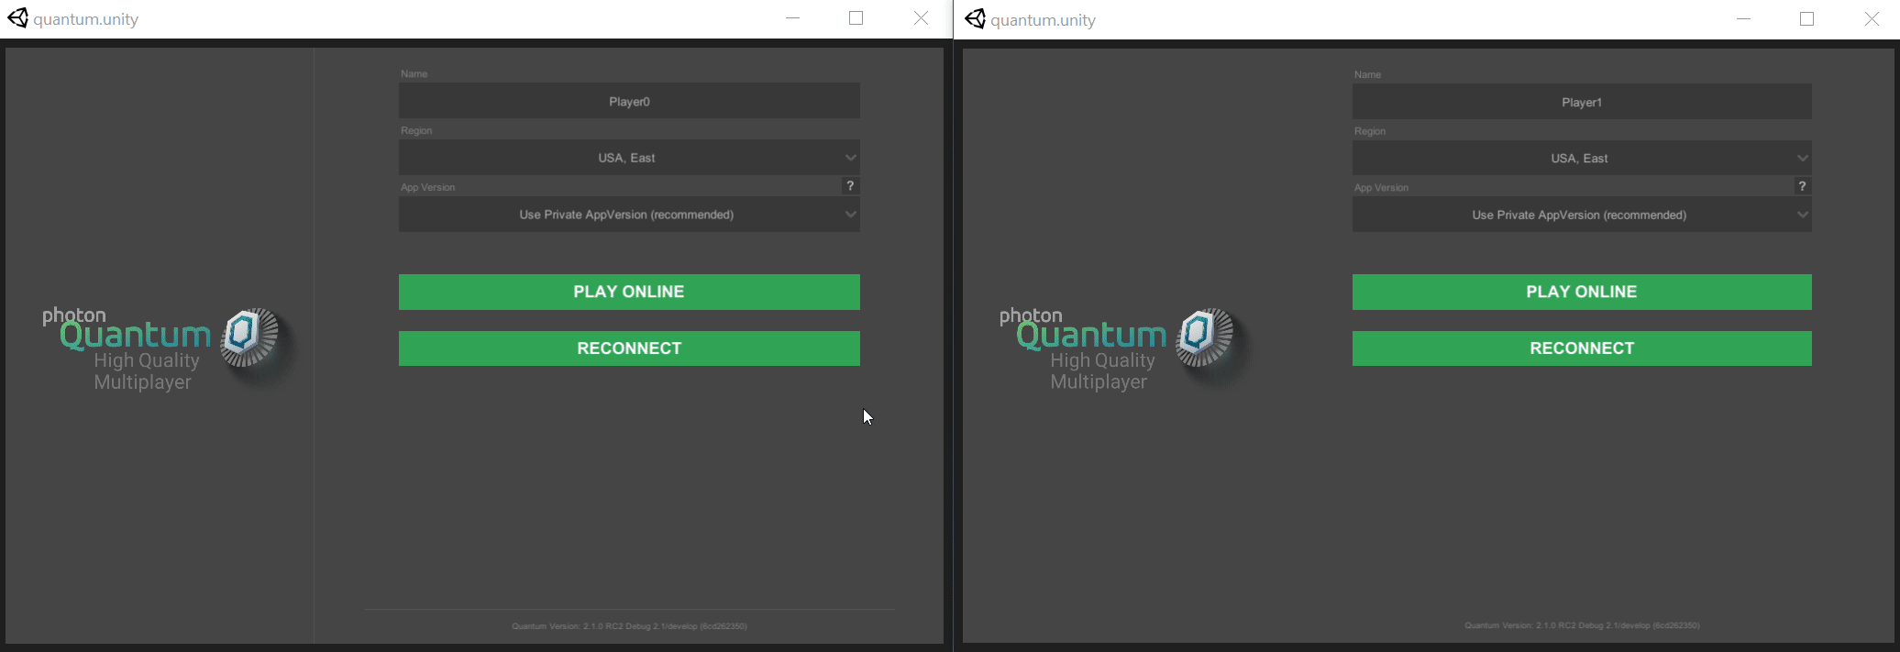This screenshot has width=1900, height=652.
Task: Minimize the right quantum.unity window
Action: pyautogui.click(x=1743, y=19)
